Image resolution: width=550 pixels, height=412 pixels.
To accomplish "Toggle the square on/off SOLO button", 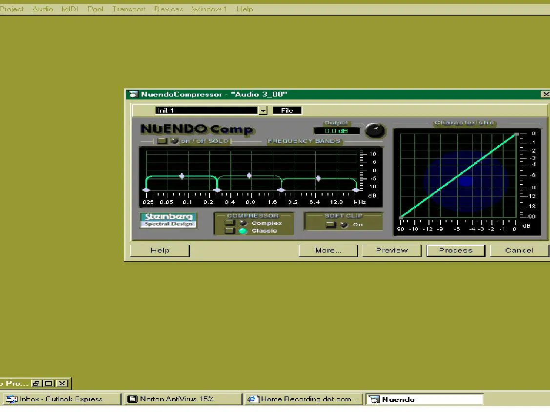I will pos(162,141).
